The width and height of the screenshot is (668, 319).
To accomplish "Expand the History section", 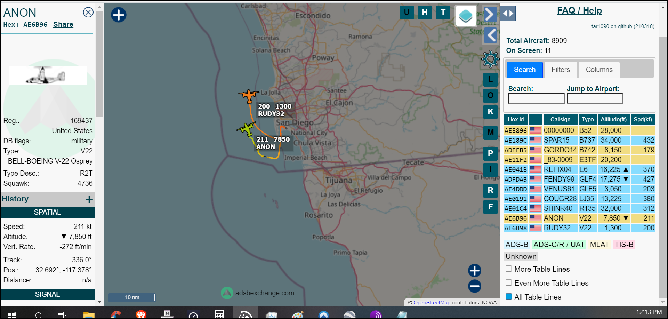I will point(89,199).
